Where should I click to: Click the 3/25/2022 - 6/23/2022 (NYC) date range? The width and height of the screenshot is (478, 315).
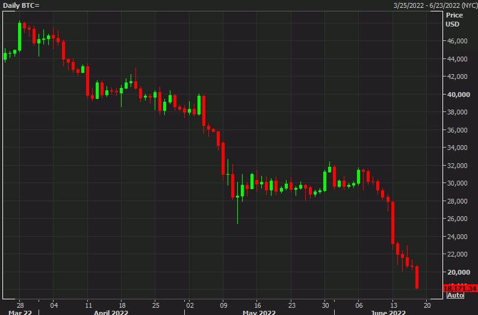pyautogui.click(x=435, y=5)
